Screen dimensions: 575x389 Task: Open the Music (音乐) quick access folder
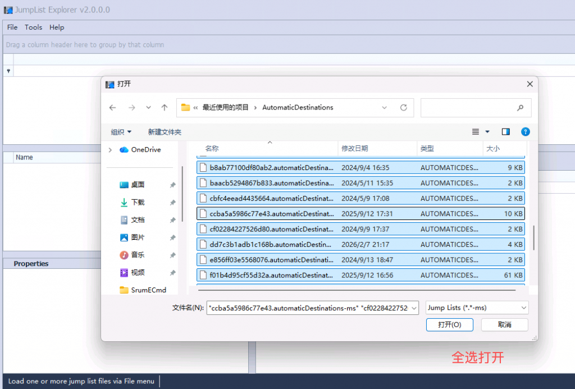(138, 255)
